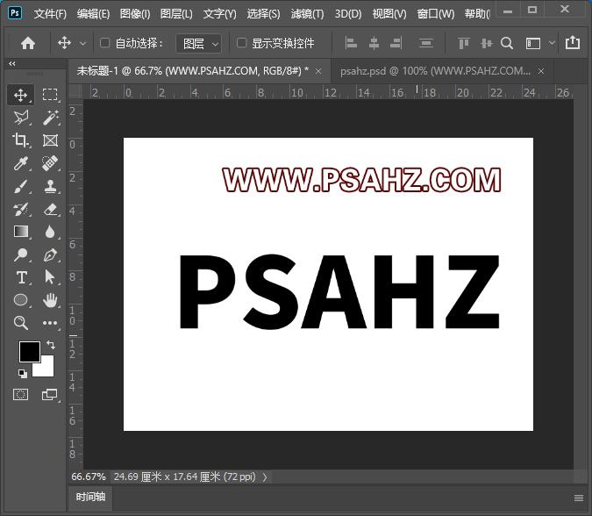The image size is (592, 516).
Task: Collapse the toolbox with double arrows
Action: point(12,63)
